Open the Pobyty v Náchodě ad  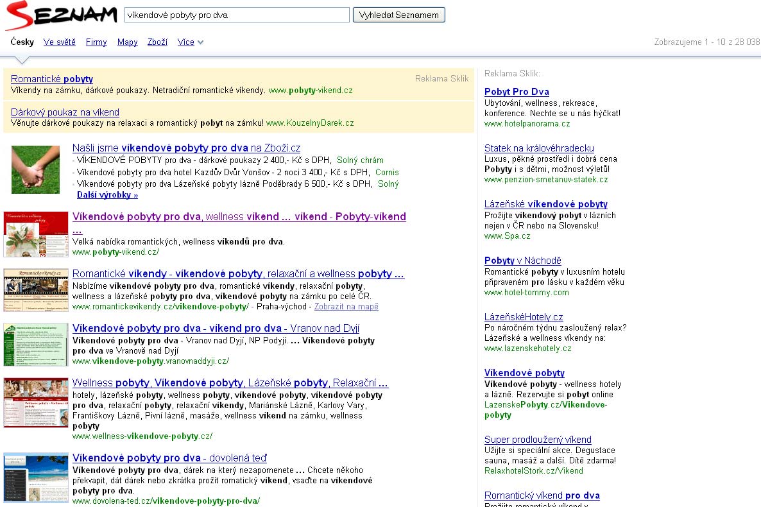523,261
